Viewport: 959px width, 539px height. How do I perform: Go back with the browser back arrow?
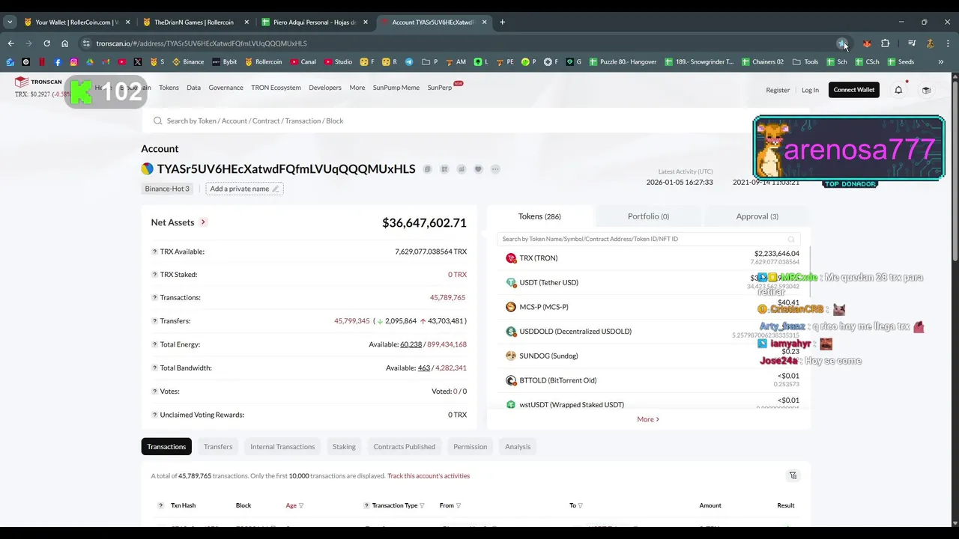click(x=10, y=43)
